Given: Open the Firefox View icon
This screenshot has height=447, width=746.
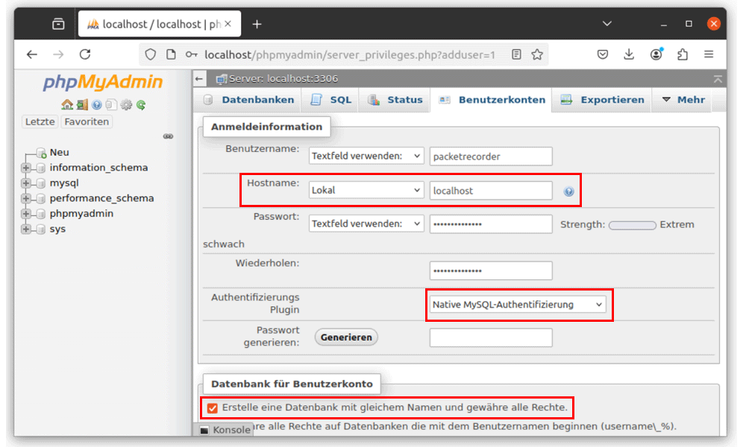Looking at the screenshot, I should click(58, 24).
